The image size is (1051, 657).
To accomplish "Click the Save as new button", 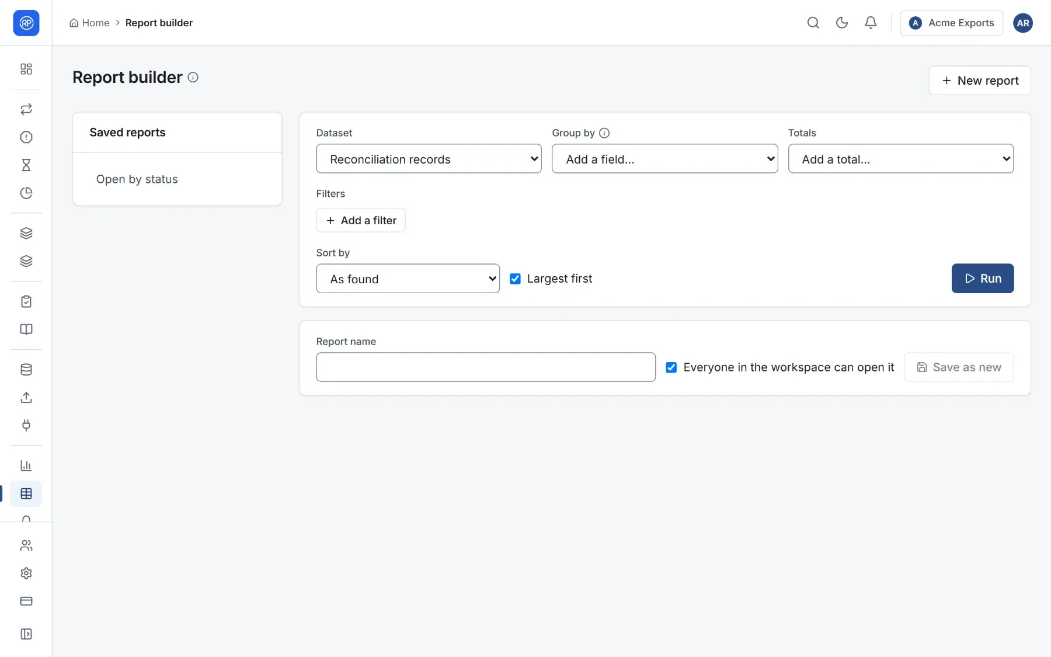I will [958, 367].
